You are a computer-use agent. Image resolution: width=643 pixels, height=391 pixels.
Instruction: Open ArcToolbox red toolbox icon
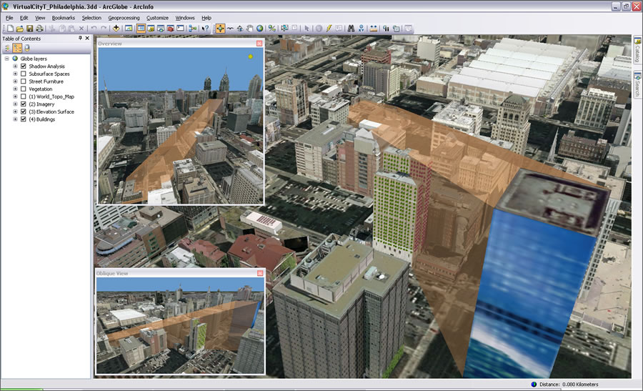(x=171, y=29)
